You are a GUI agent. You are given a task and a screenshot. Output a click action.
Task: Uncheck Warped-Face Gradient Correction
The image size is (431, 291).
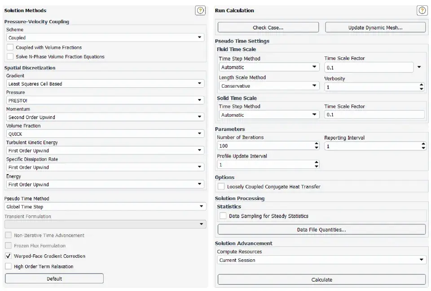pos(8,256)
